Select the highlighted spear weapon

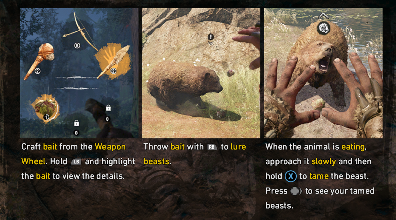[113, 61]
